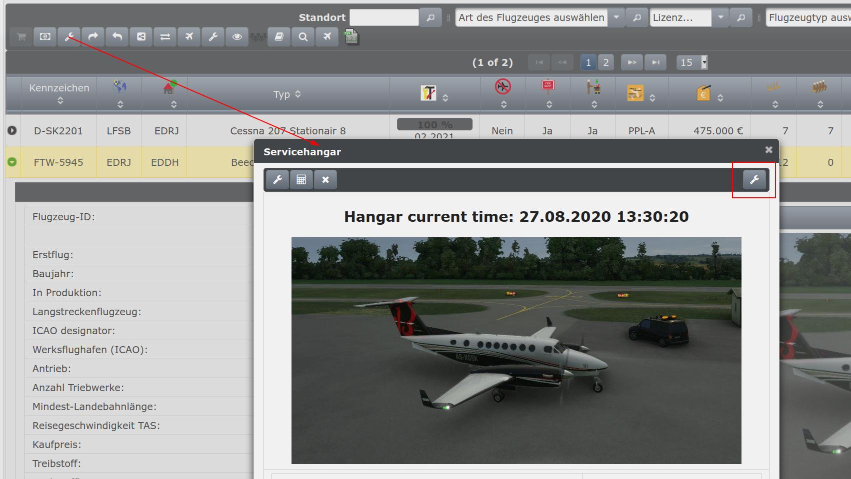Collapse the FTW-5945 row details
This screenshot has height=479, width=851.
click(12, 162)
